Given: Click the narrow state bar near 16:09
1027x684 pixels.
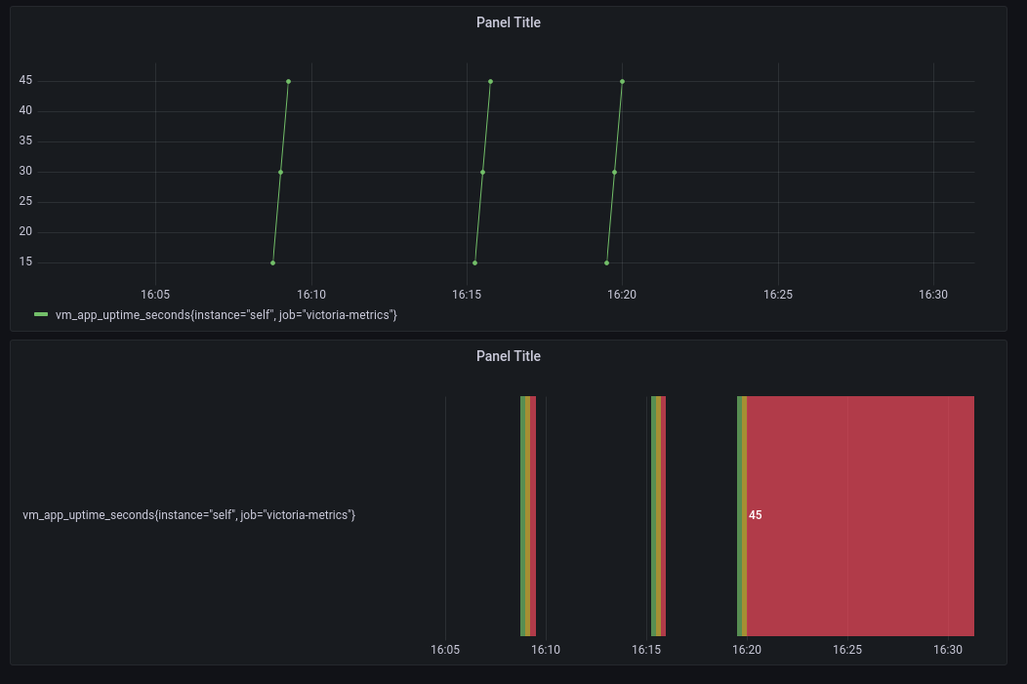Looking at the screenshot, I should pyautogui.click(x=530, y=515).
